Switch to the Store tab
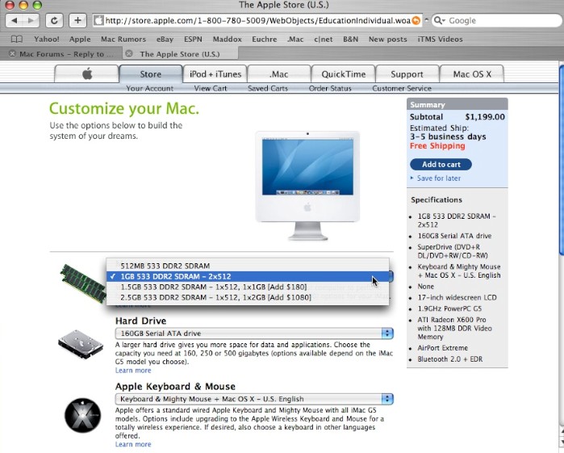Viewport: 564px width, 453px height. click(151, 74)
